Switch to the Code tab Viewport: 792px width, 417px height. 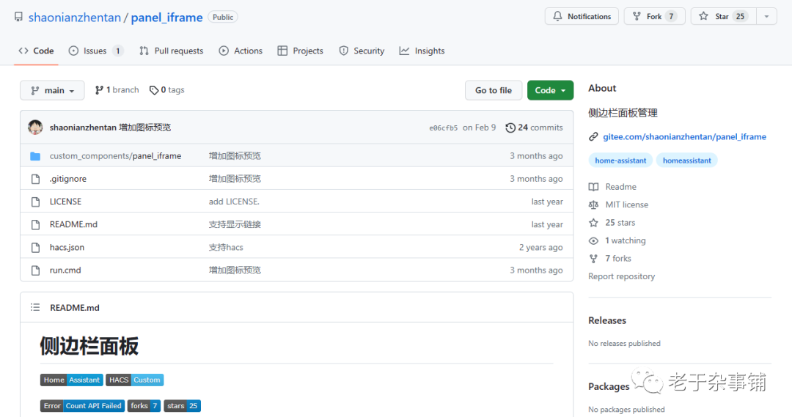coord(37,51)
